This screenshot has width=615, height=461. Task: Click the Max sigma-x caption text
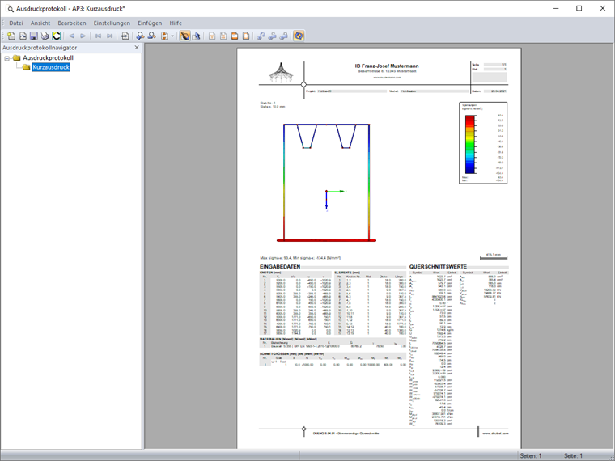pyautogui.click(x=300, y=258)
